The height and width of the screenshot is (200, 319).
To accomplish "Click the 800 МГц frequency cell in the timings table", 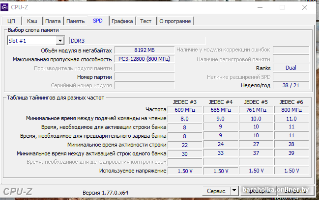I will tap(291, 110).
